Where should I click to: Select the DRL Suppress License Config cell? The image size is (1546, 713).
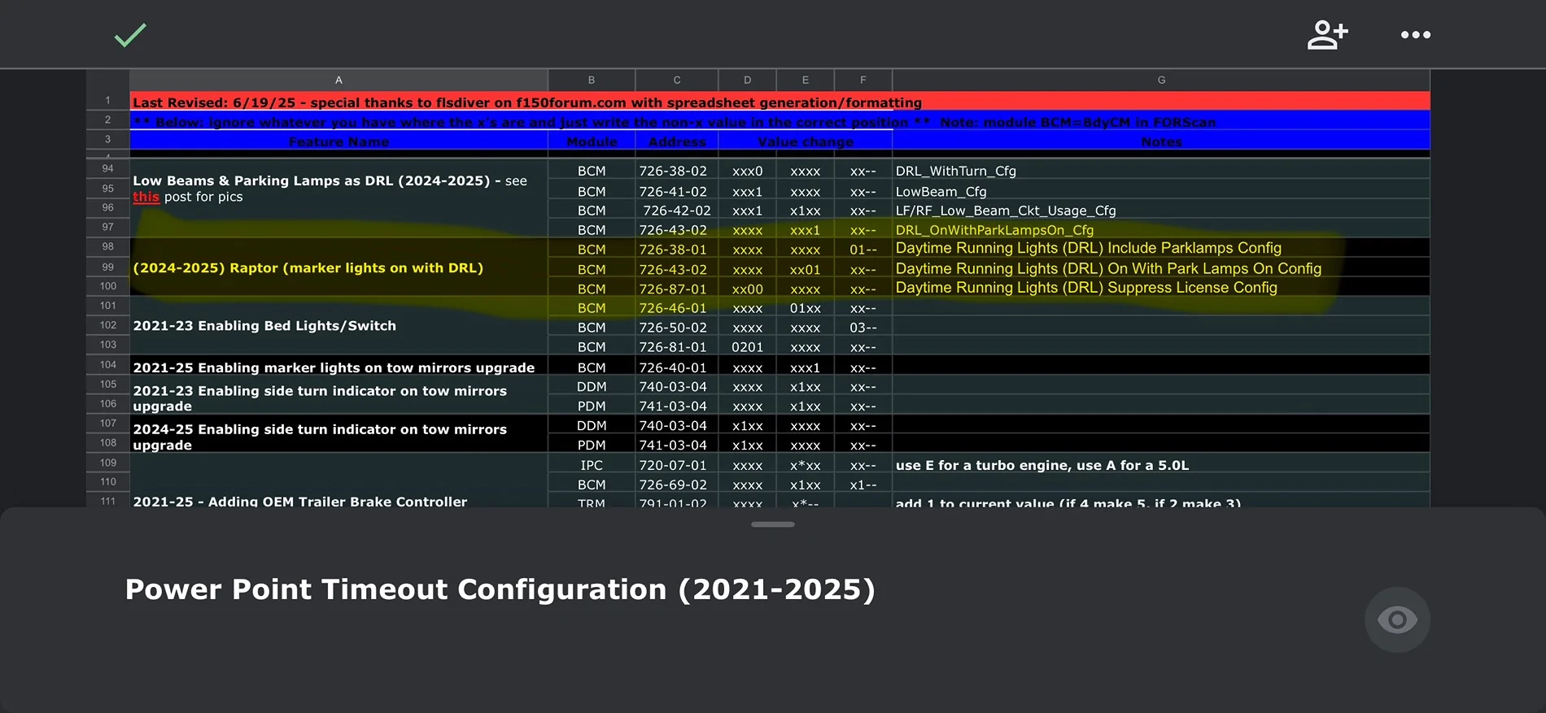(x=1159, y=288)
